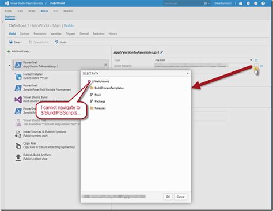Image resolution: width=273 pixels, height=211 pixels.
Task: Click Cancel in Select Path dialog
Action: [180, 197]
